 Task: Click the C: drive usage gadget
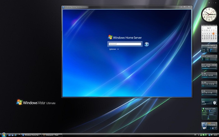209,75
